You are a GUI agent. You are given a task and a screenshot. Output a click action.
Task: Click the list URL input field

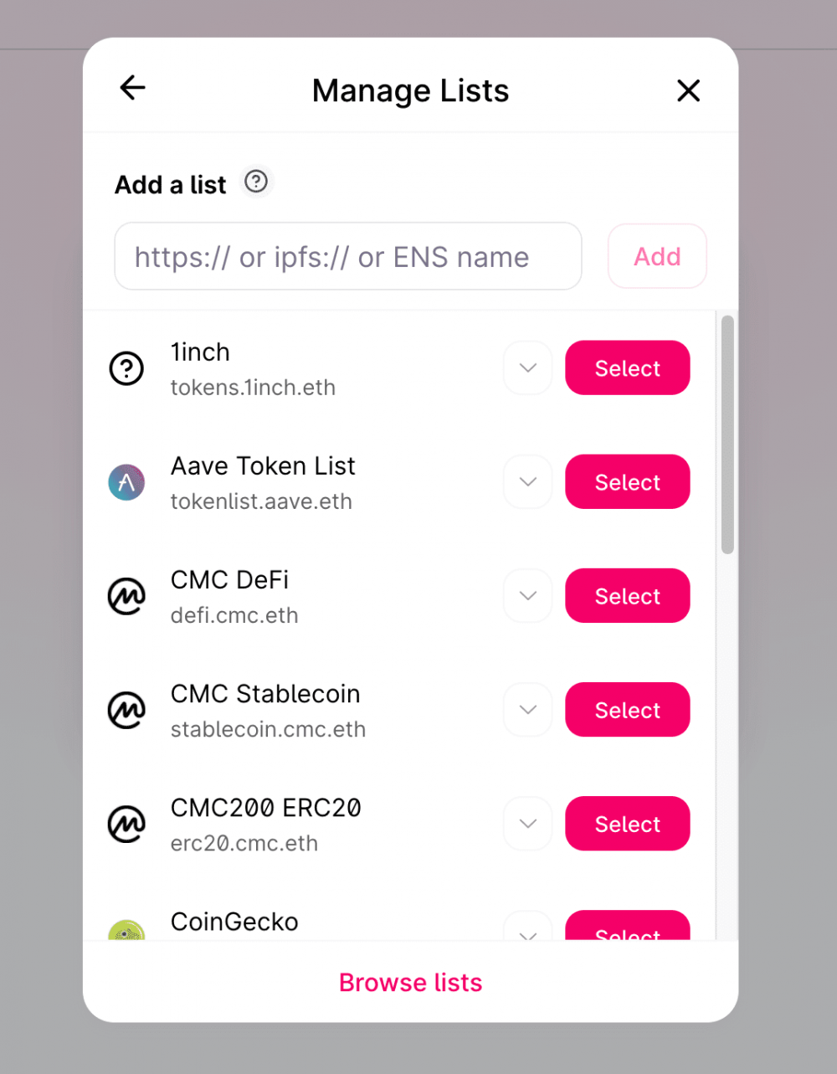[x=347, y=256]
